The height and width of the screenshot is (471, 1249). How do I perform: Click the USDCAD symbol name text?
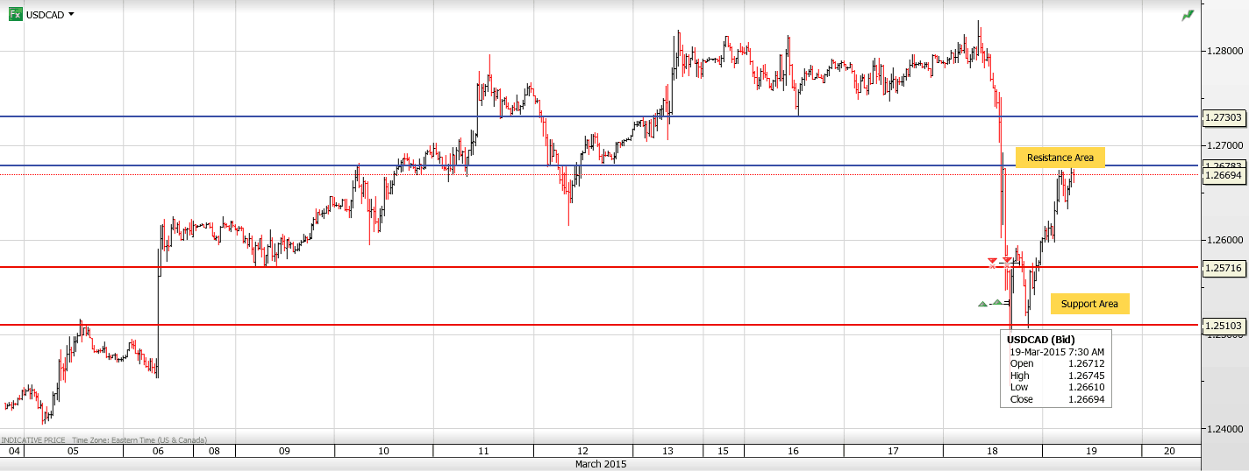(45, 15)
